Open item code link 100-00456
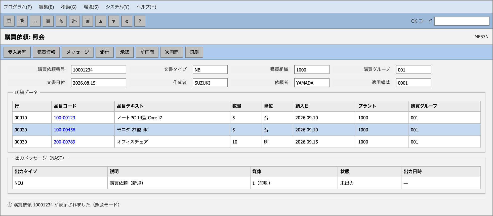Screen dimensions: 493x216 (64, 130)
